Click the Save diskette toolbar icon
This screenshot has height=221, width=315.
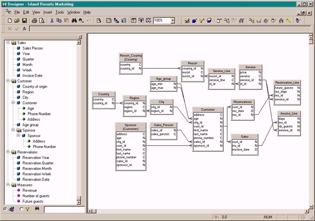(25, 20)
